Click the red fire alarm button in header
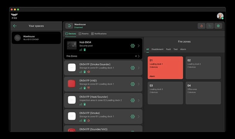The height and width of the screenshot is (139, 235). pyautogui.click(x=201, y=26)
